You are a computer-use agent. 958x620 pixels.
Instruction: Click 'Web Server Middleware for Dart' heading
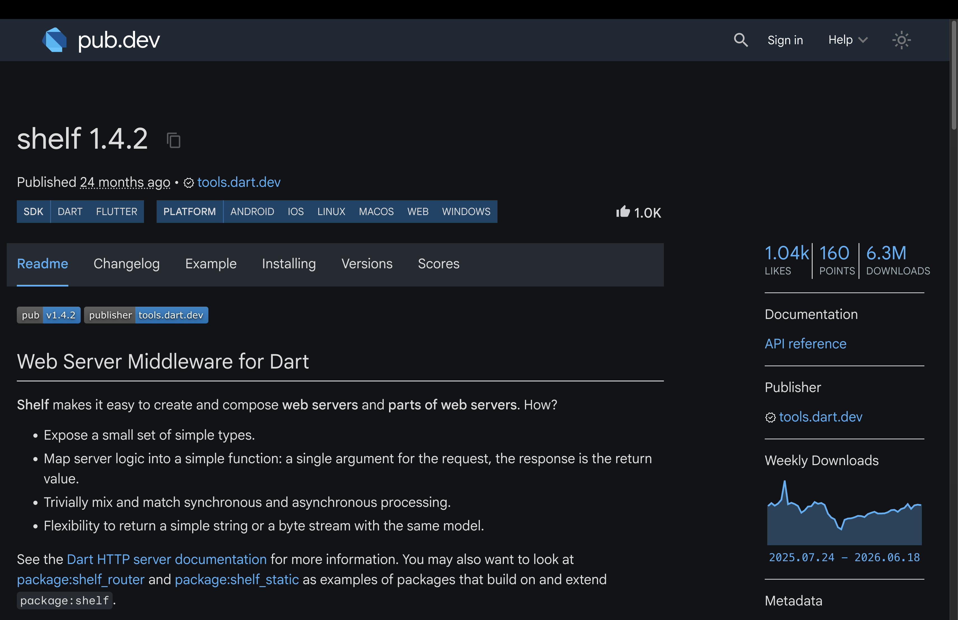163,361
